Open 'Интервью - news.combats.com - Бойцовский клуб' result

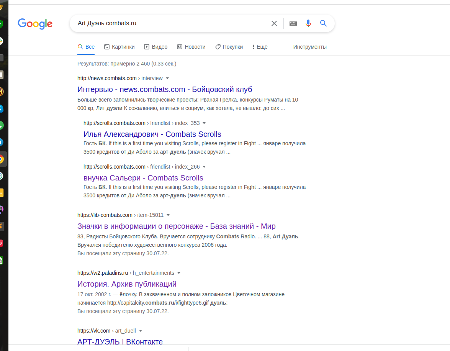click(165, 89)
